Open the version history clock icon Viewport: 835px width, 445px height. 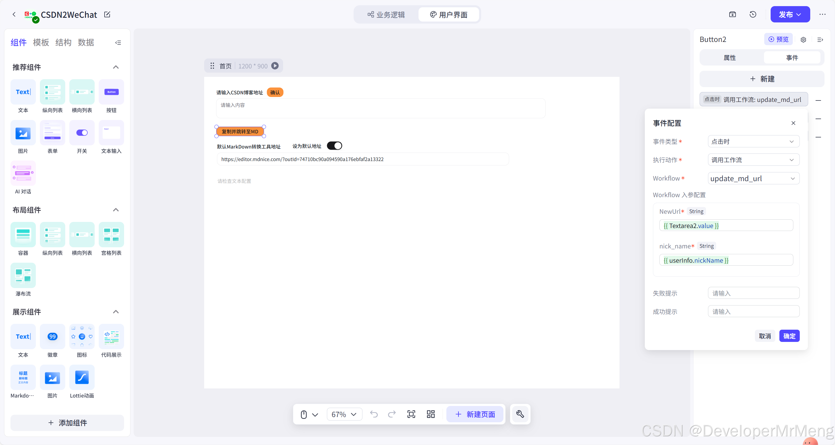click(753, 15)
